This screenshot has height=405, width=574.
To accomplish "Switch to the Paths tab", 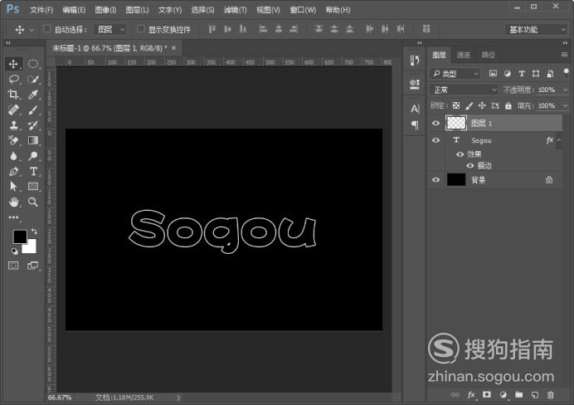I will (488, 55).
